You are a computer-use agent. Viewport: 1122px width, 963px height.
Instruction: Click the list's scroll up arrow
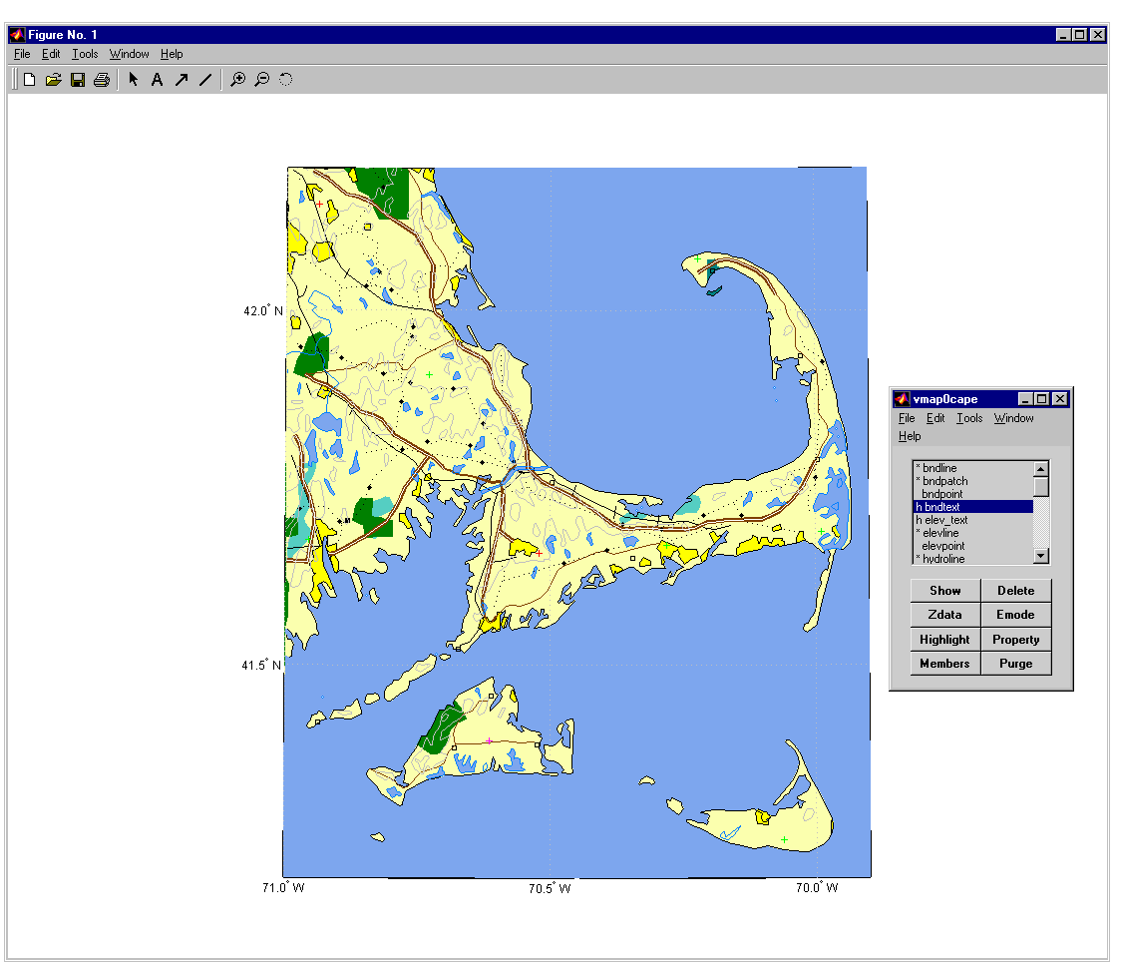(x=1041, y=469)
